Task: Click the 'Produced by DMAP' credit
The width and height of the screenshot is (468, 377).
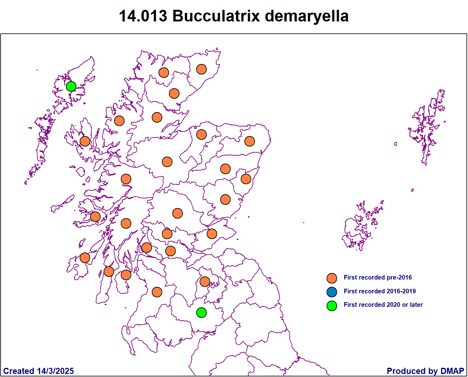Action: pyautogui.click(x=425, y=371)
